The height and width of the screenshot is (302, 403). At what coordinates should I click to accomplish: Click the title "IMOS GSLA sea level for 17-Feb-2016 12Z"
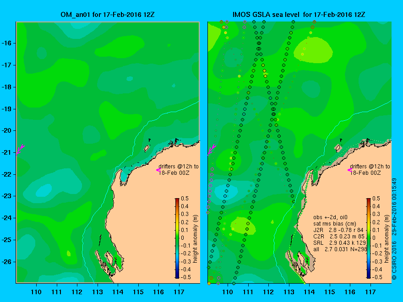point(299,15)
